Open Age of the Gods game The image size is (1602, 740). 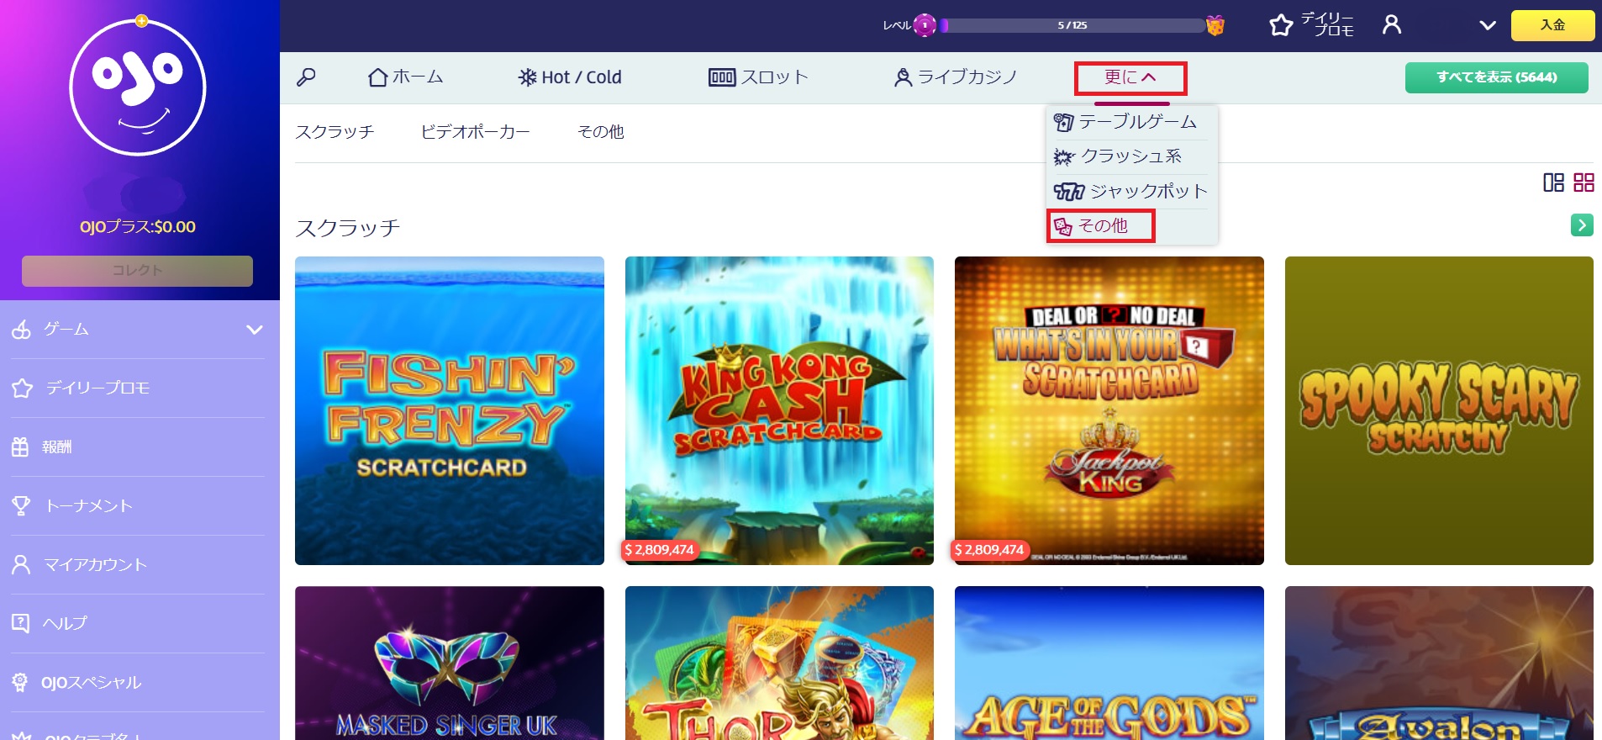(1109, 663)
